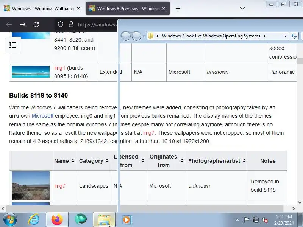This screenshot has width=303, height=227.
Task: Switch to Windows - Windows Wallpaper tab
Action: click(42, 8)
